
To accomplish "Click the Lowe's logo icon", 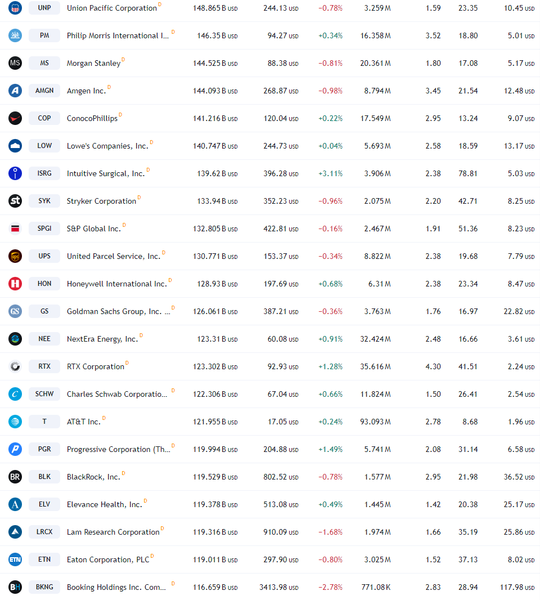I will point(15,145).
